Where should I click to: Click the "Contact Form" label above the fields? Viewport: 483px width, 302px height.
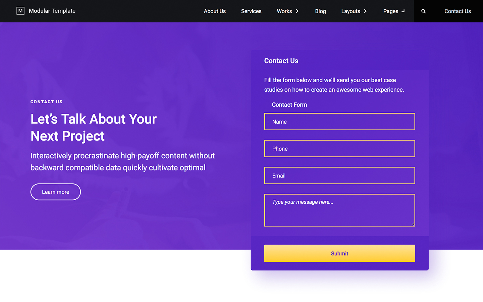(x=289, y=105)
